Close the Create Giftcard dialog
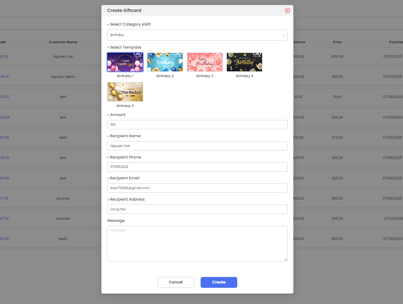 287,10
